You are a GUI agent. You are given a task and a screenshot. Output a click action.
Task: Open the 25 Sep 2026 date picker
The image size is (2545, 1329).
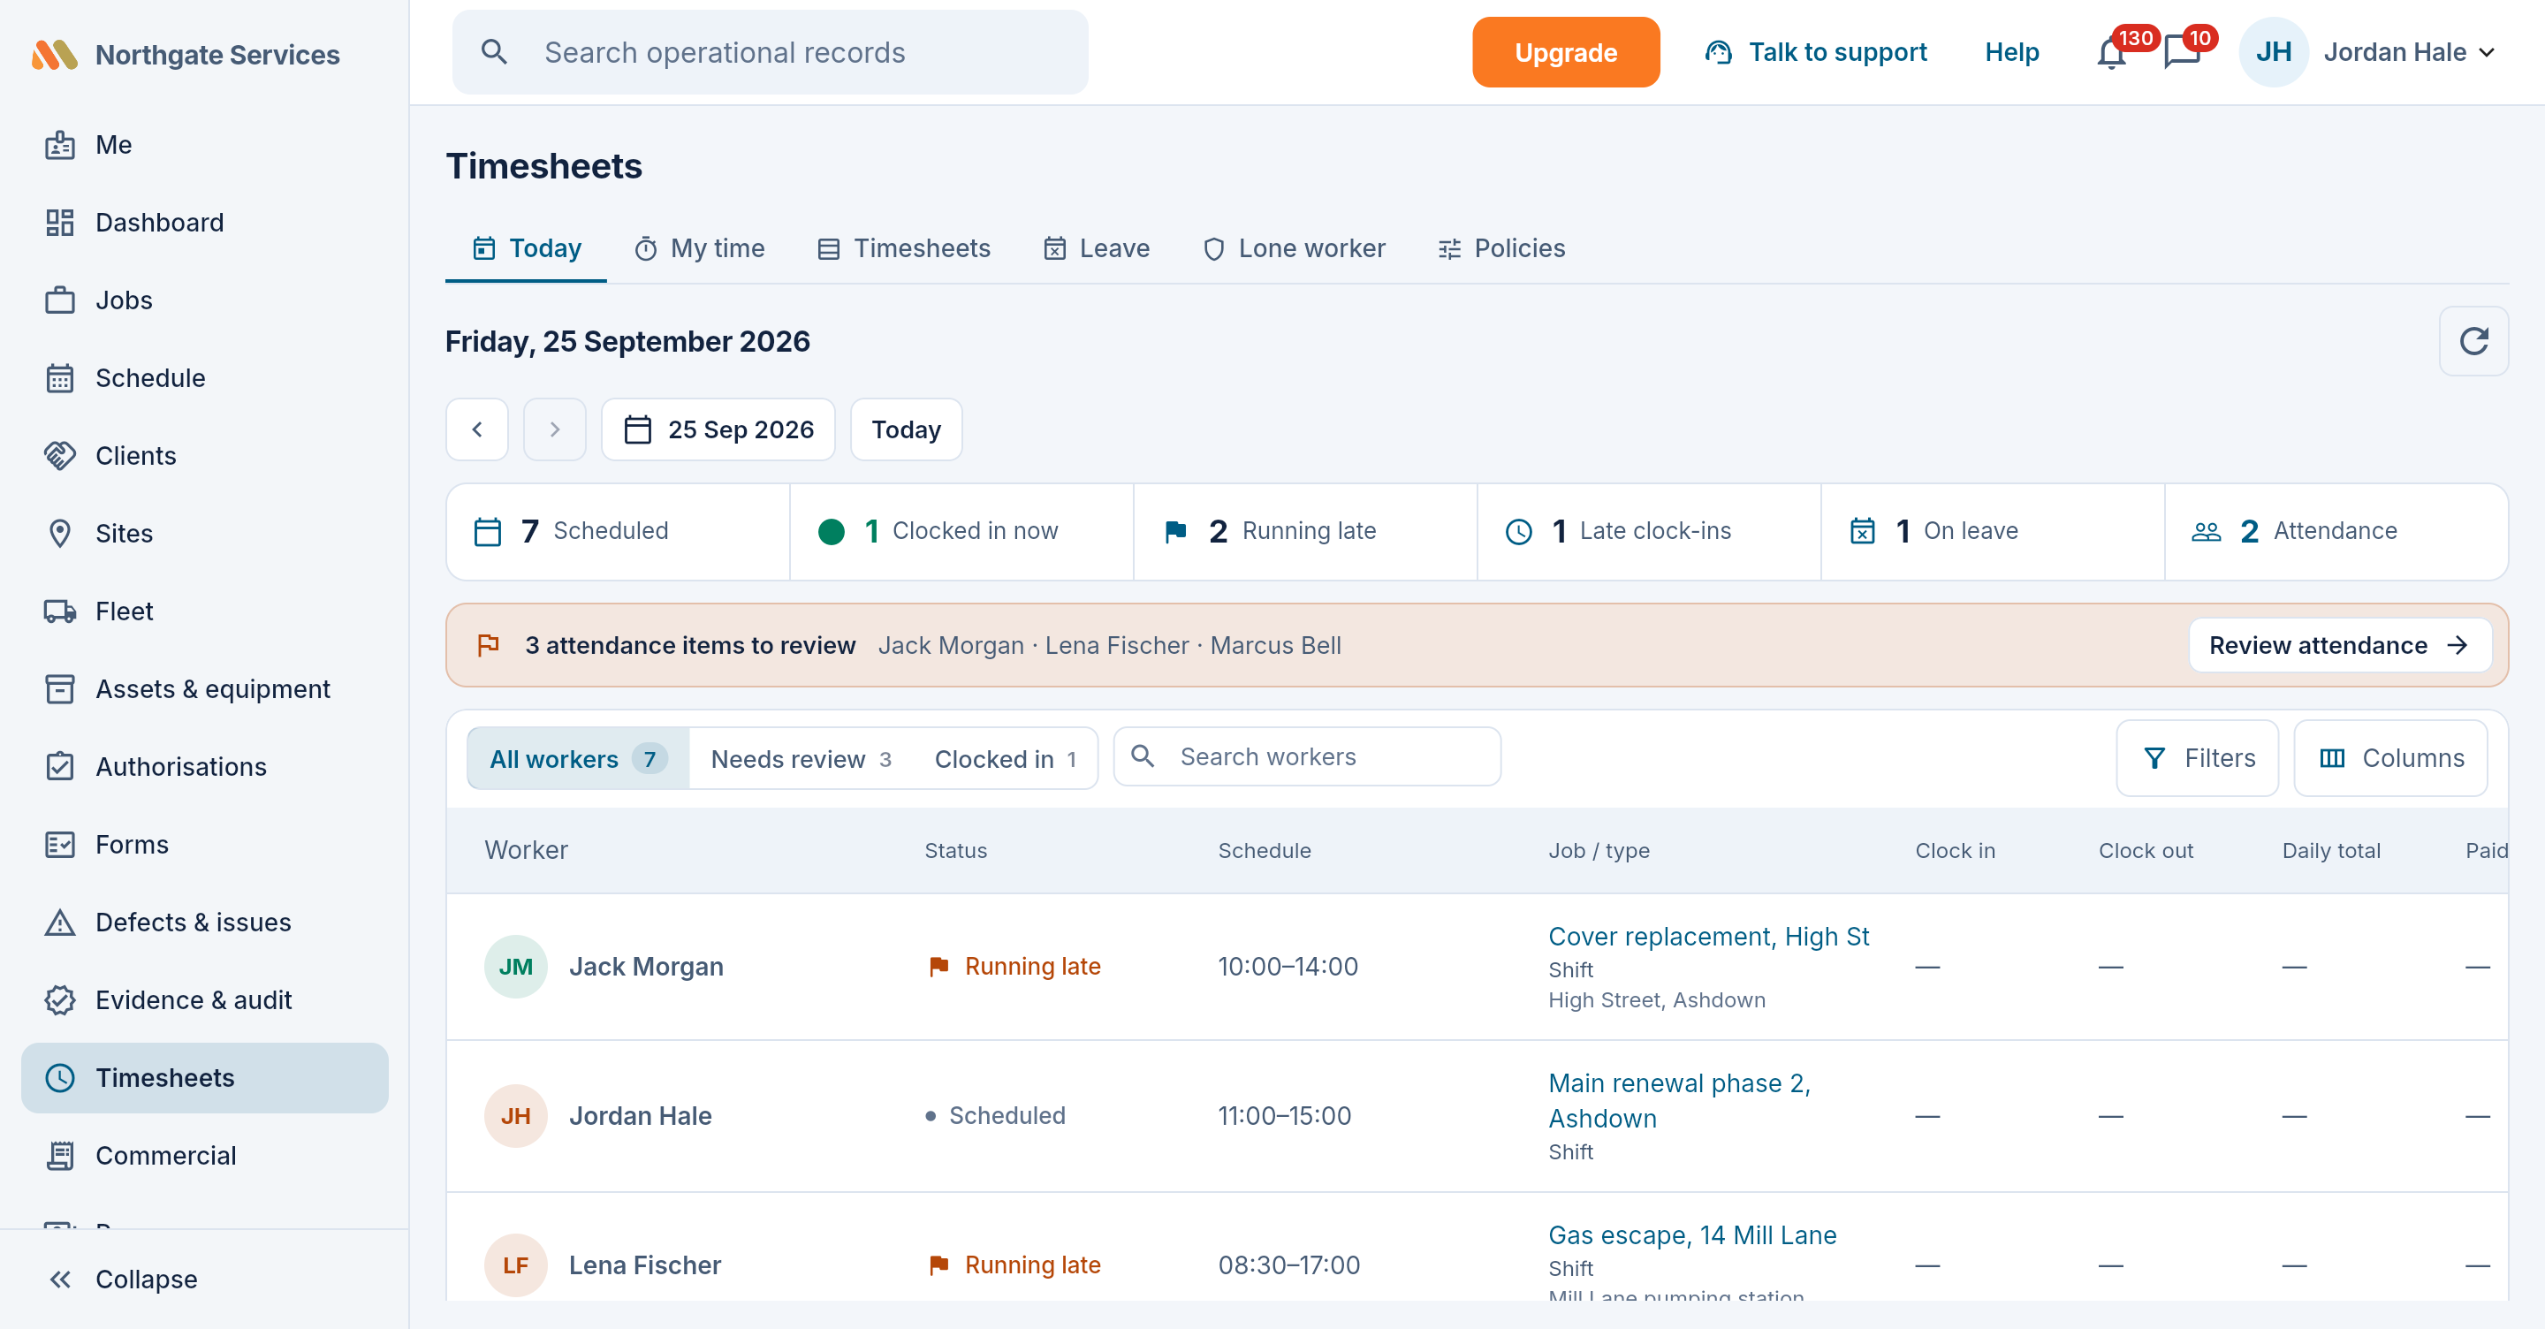tap(718, 429)
